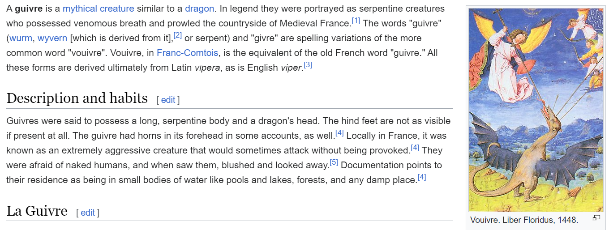Edit the Description and habits section
Screen dimensions: 609x230
(x=168, y=100)
